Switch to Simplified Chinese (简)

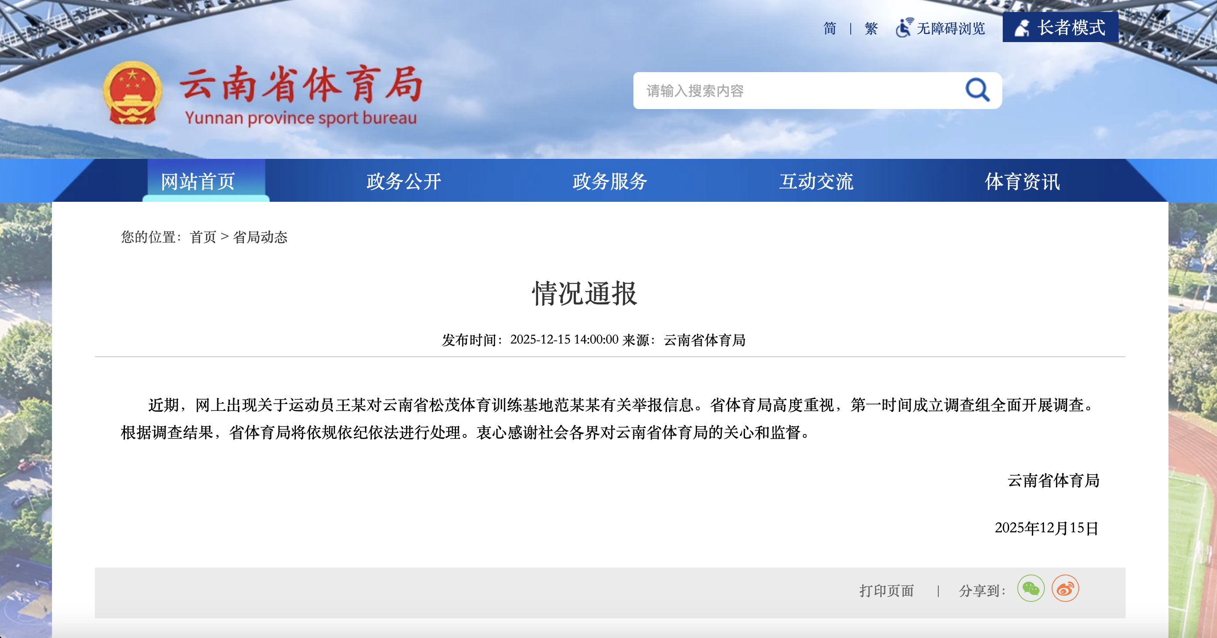(830, 28)
